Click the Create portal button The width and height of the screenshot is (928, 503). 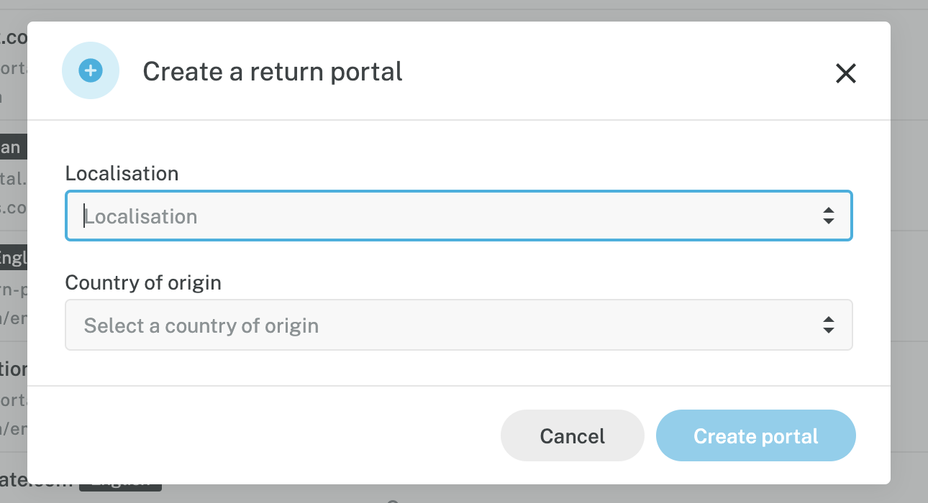coord(755,436)
